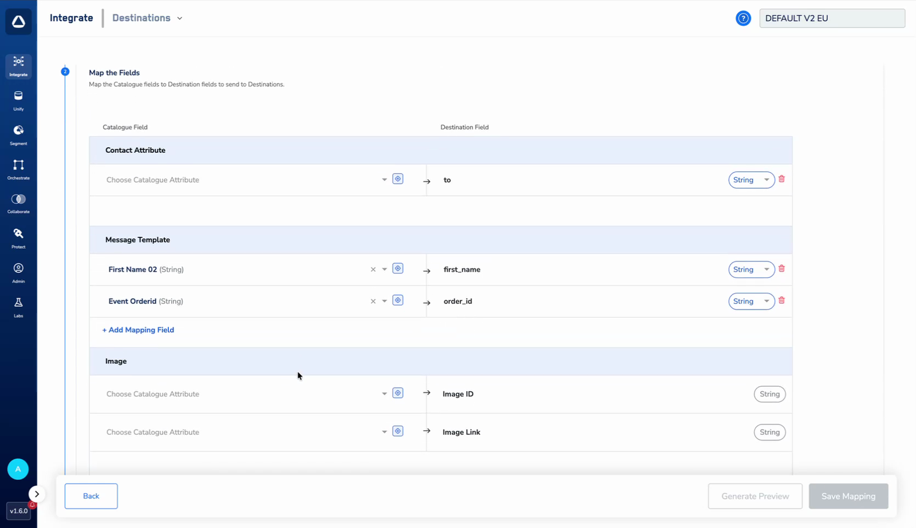Open the Event Orderid attribute dropdown arrow
The width and height of the screenshot is (916, 528).
click(x=385, y=301)
